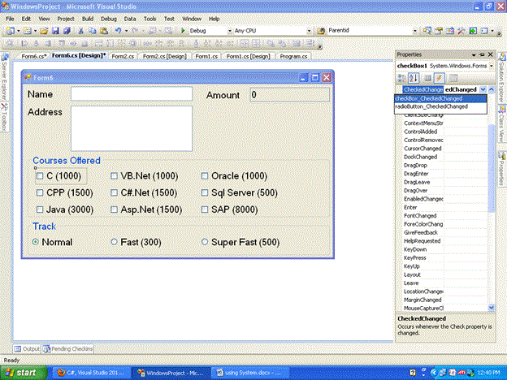Select the Fast (300) radio button
The width and height of the screenshot is (507, 380).
point(114,242)
